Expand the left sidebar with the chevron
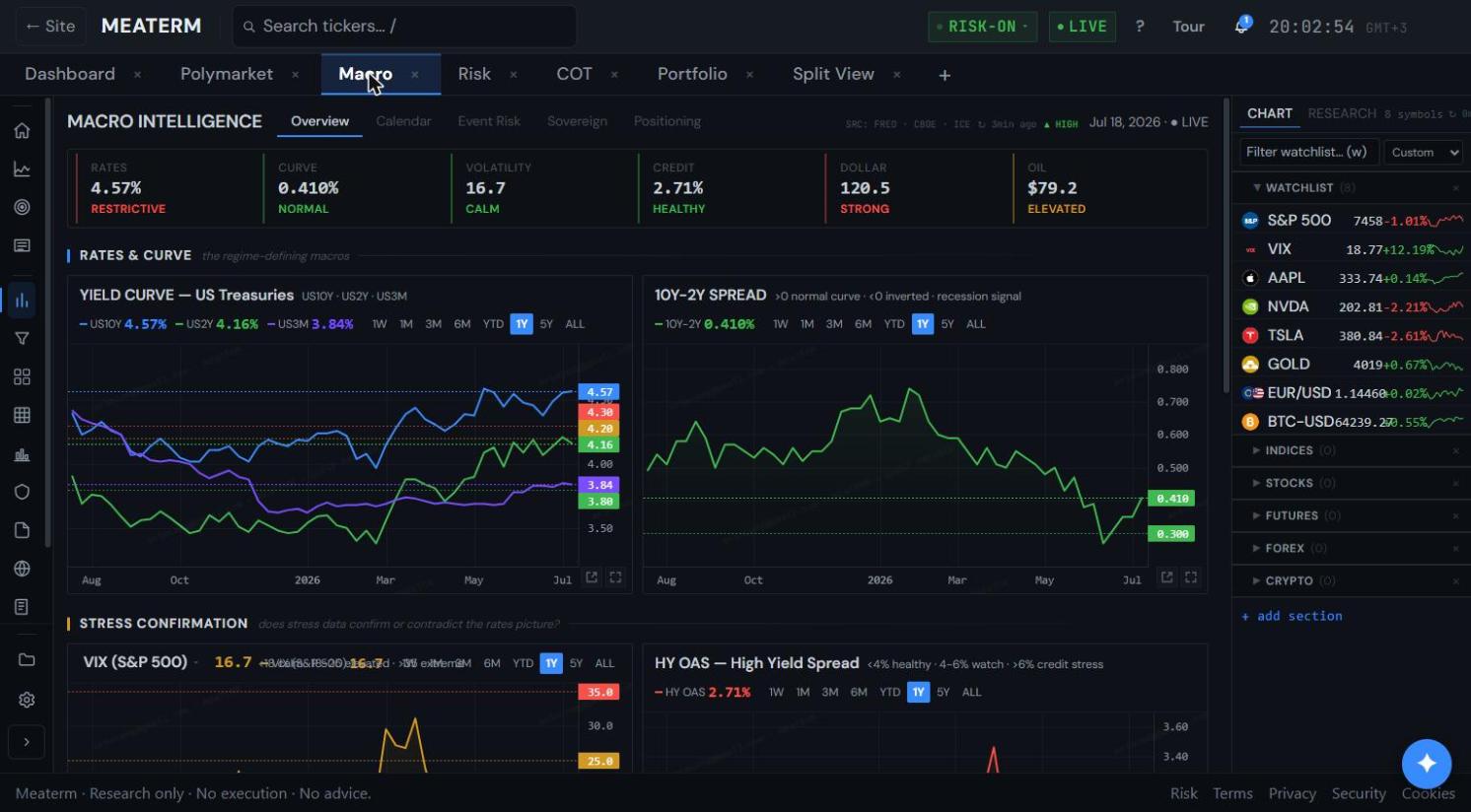The width and height of the screenshot is (1471, 812). pyautogui.click(x=27, y=742)
